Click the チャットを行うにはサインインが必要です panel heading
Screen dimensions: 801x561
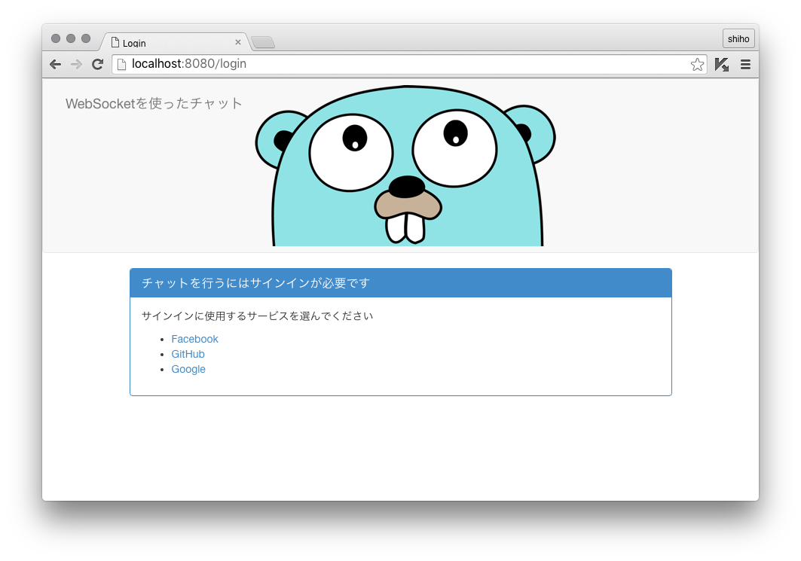[x=401, y=283]
